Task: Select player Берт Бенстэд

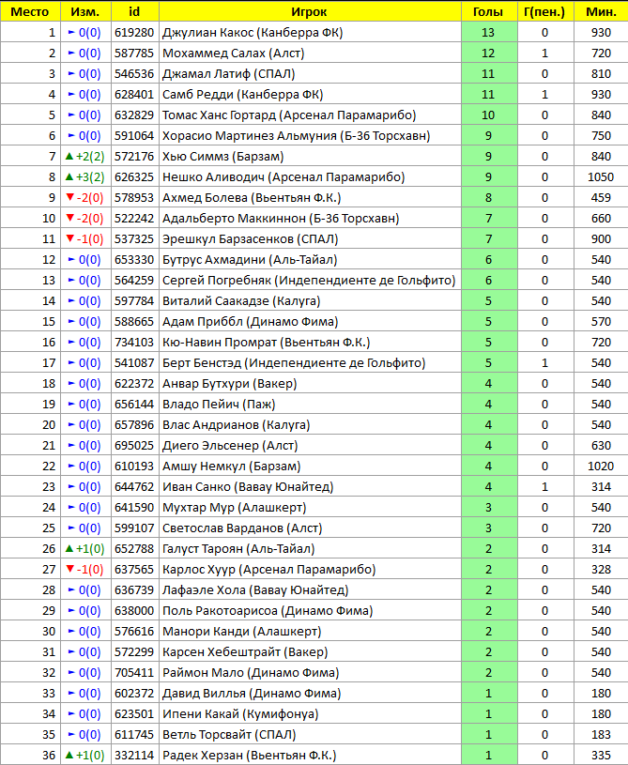Action: [294, 363]
